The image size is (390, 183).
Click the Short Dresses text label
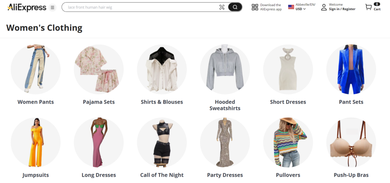288,102
